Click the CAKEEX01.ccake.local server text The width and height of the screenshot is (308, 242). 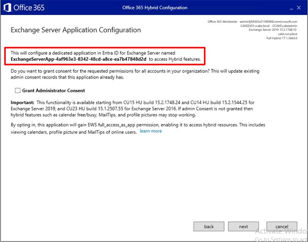(255, 26)
